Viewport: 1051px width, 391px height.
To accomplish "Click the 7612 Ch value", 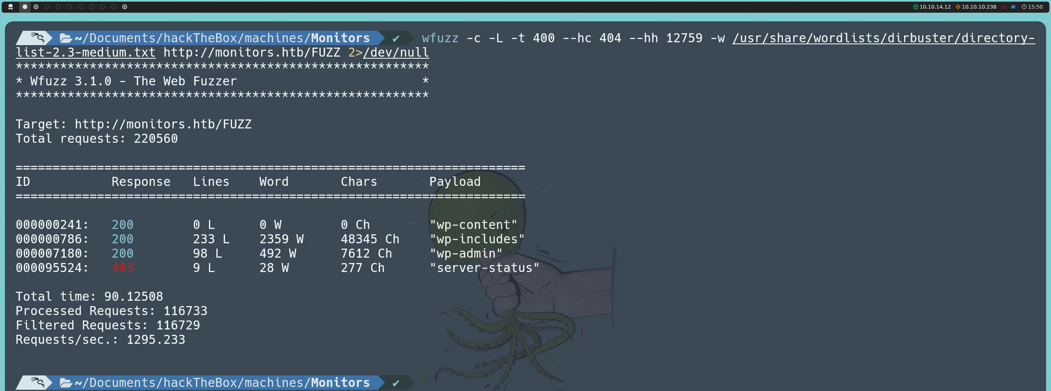I will (x=366, y=254).
